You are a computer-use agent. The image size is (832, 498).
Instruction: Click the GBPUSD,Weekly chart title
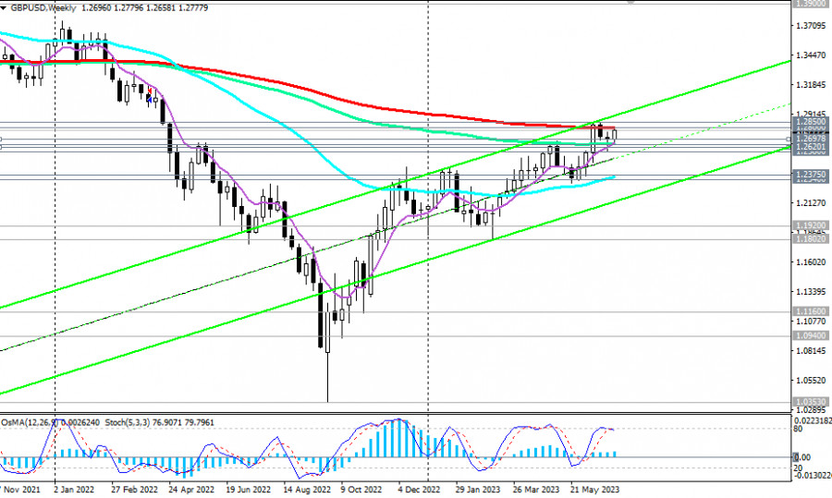[43, 8]
